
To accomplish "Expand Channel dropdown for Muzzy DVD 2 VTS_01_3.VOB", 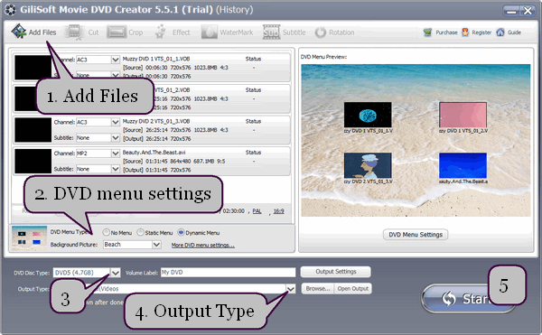I will click(x=116, y=122).
